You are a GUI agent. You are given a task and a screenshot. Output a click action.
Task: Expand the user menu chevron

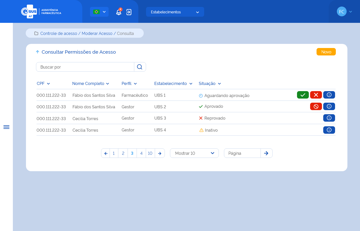[350, 12]
